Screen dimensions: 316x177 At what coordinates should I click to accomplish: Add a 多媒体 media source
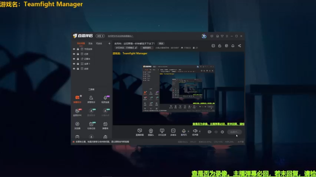(173, 132)
